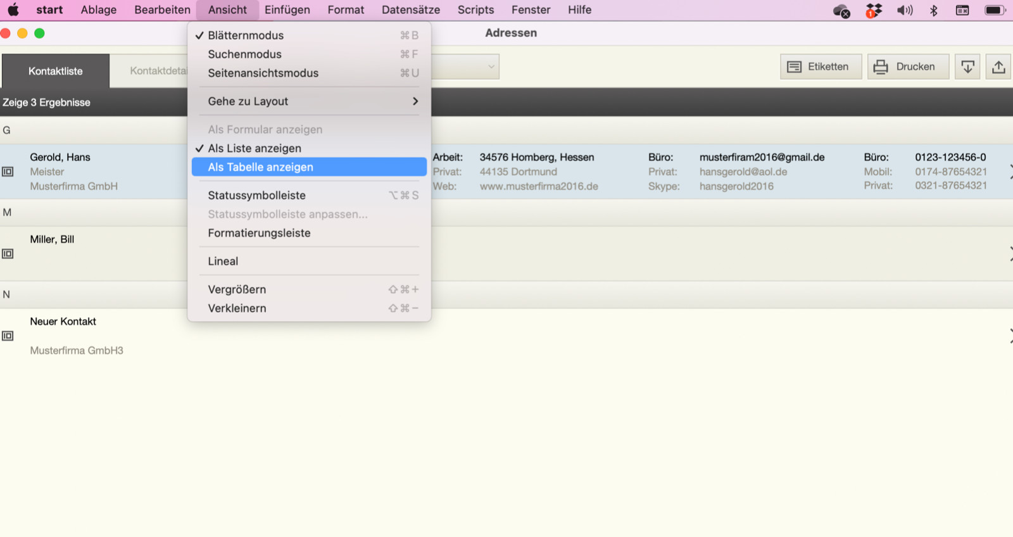
Task: Choose Seitenansichtsmodus from the menu
Action: coord(310,73)
